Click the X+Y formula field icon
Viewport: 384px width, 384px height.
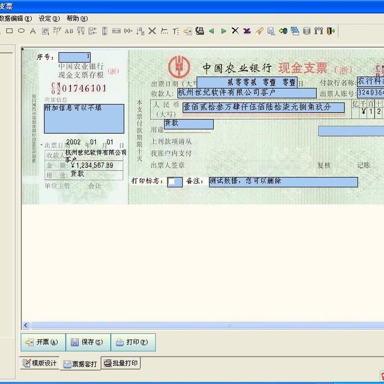57,31
